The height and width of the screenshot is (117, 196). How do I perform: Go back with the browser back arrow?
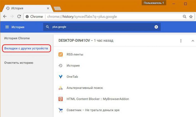pyautogui.click(x=5, y=17)
